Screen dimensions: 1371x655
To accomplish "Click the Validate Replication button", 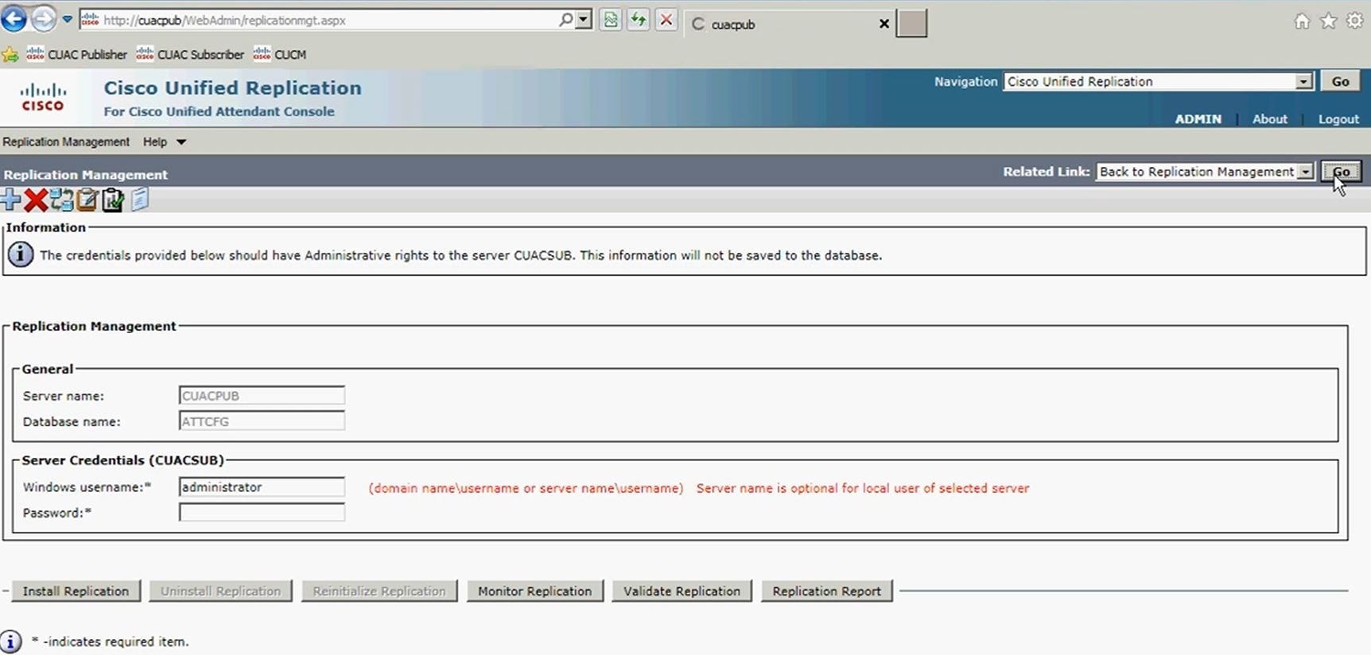I will [682, 591].
